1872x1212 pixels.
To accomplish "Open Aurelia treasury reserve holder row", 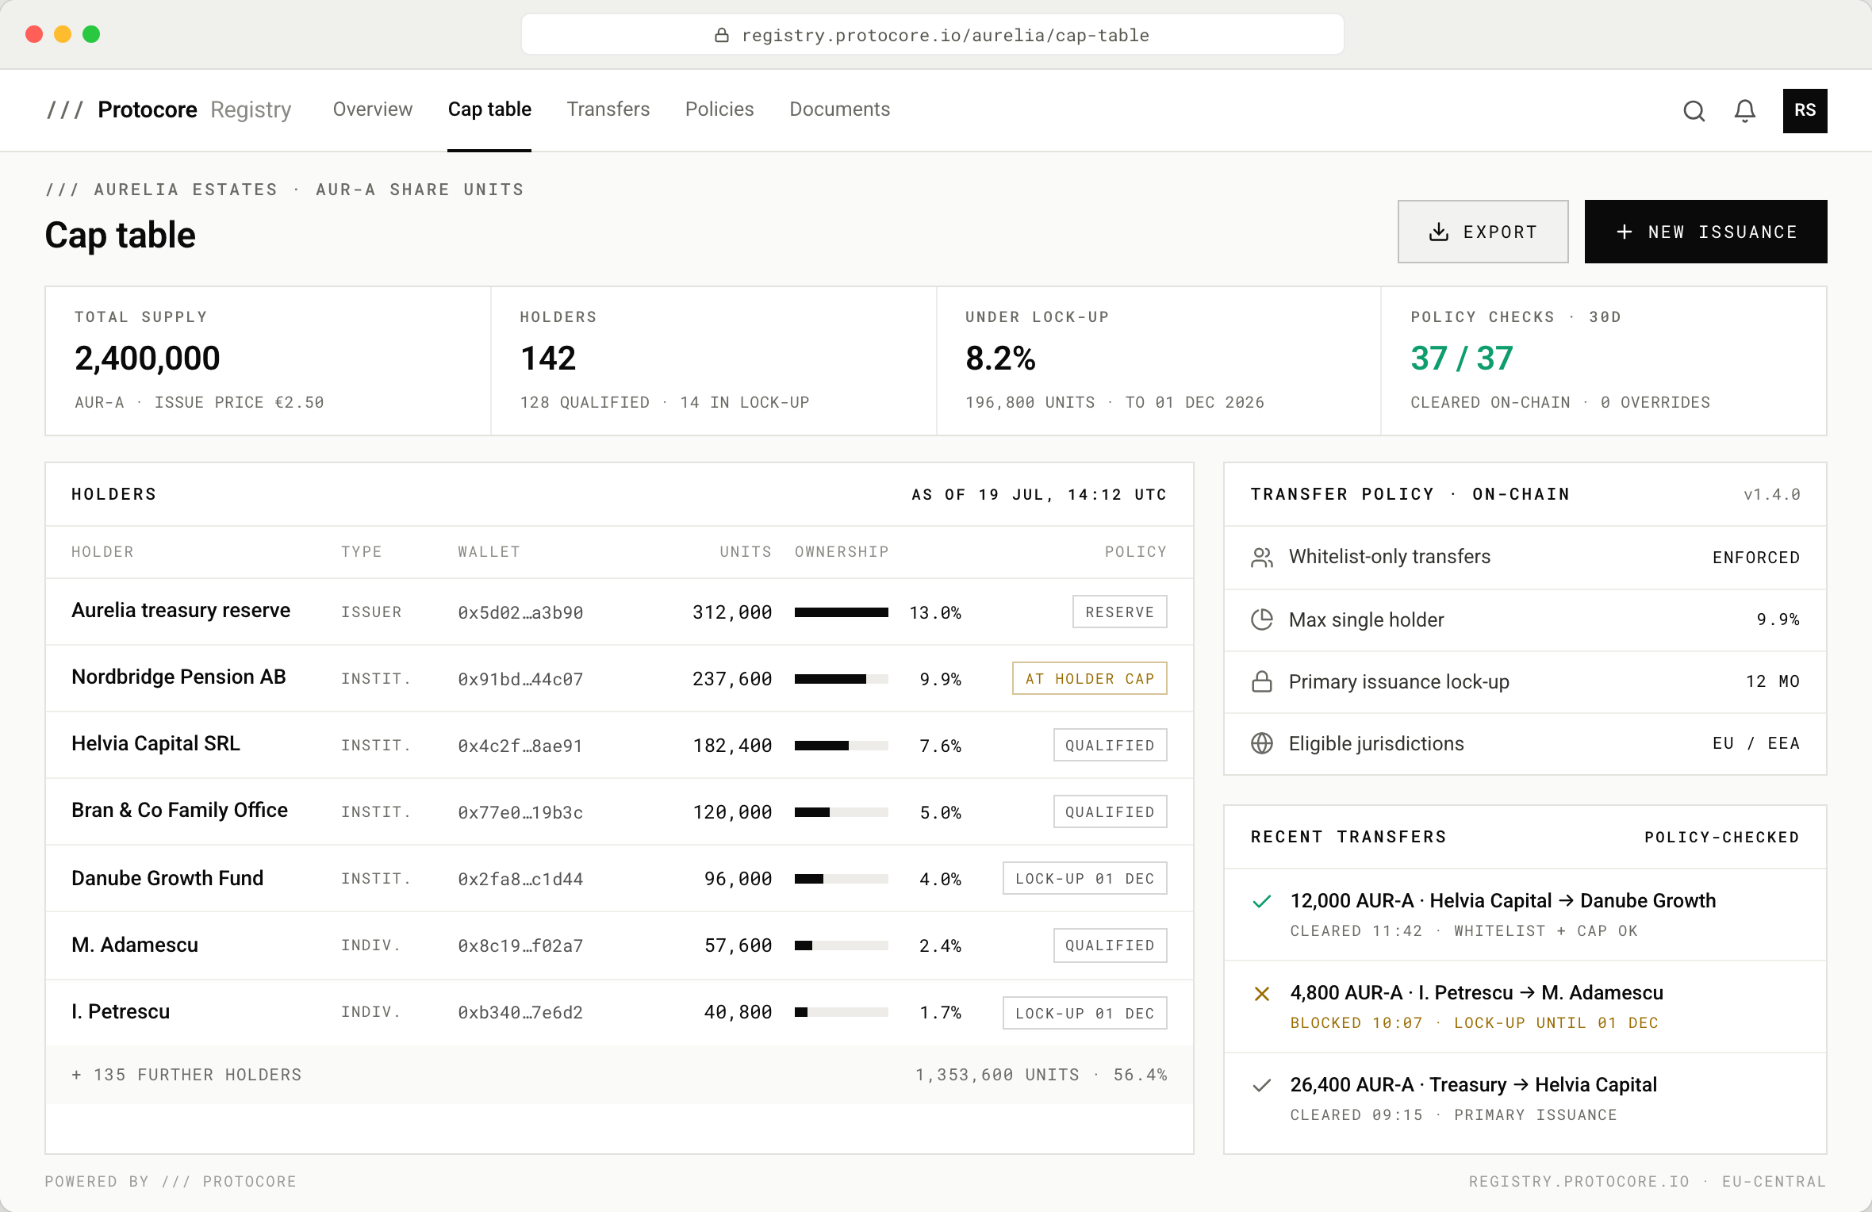I will coord(620,612).
